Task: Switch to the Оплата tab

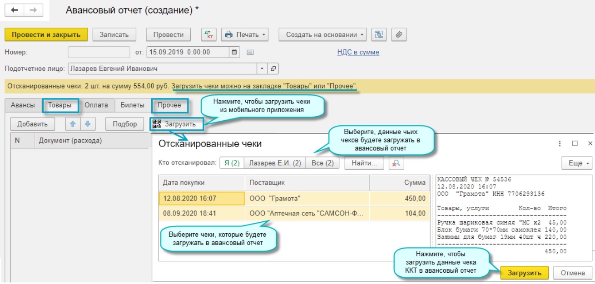Action: tap(96, 105)
